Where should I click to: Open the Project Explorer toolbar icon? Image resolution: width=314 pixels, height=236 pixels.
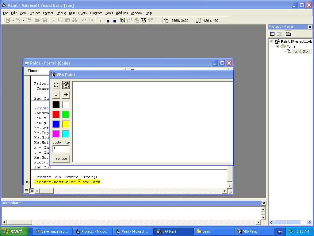pyautogui.click(x=123, y=21)
